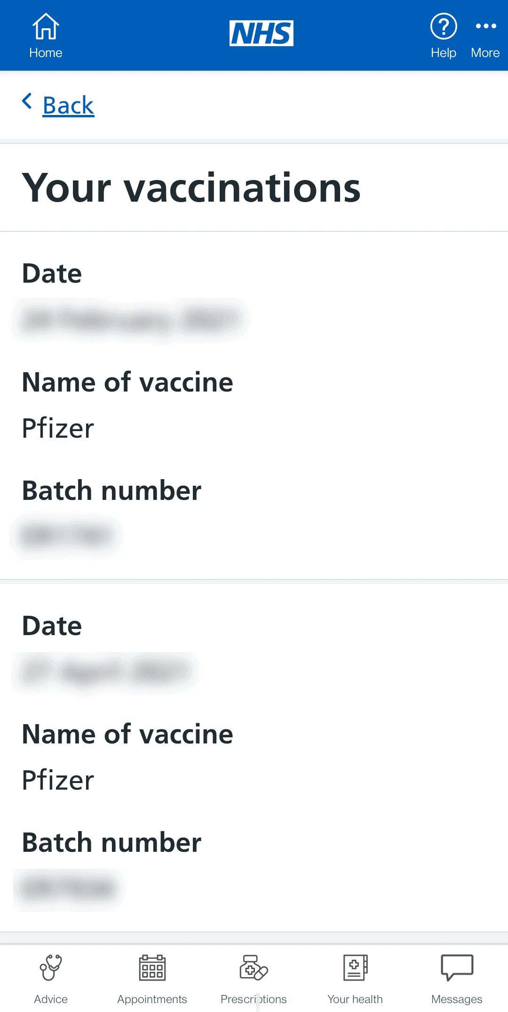Open the Appointments calendar icon

pyautogui.click(x=152, y=968)
